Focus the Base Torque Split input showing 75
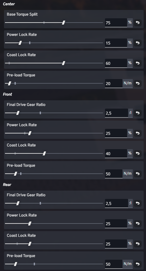 [116, 23]
